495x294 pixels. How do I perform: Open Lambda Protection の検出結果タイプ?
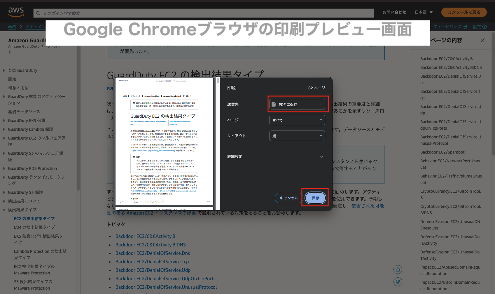[x=40, y=254]
